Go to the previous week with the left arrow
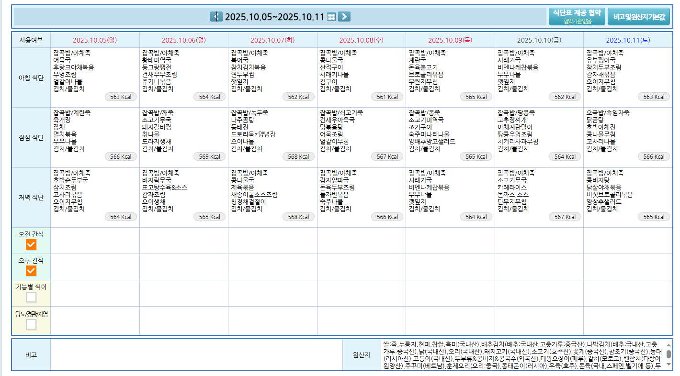The height and width of the screenshot is (376, 680). (216, 17)
